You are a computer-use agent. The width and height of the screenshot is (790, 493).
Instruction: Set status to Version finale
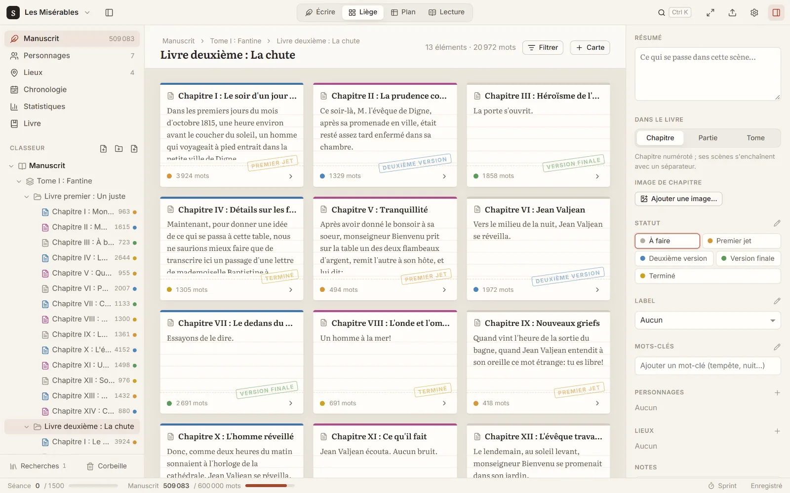(749, 258)
